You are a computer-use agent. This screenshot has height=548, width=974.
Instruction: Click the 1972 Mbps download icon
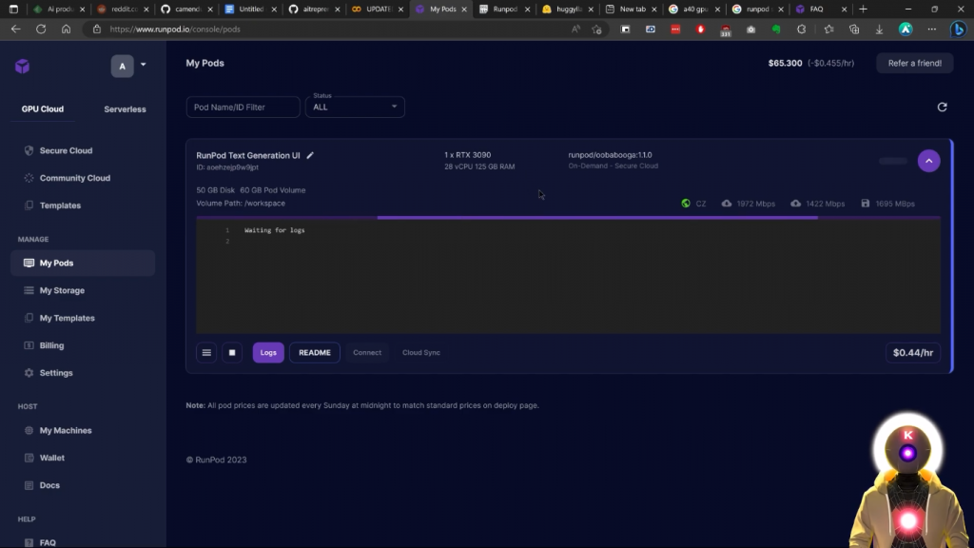point(726,204)
